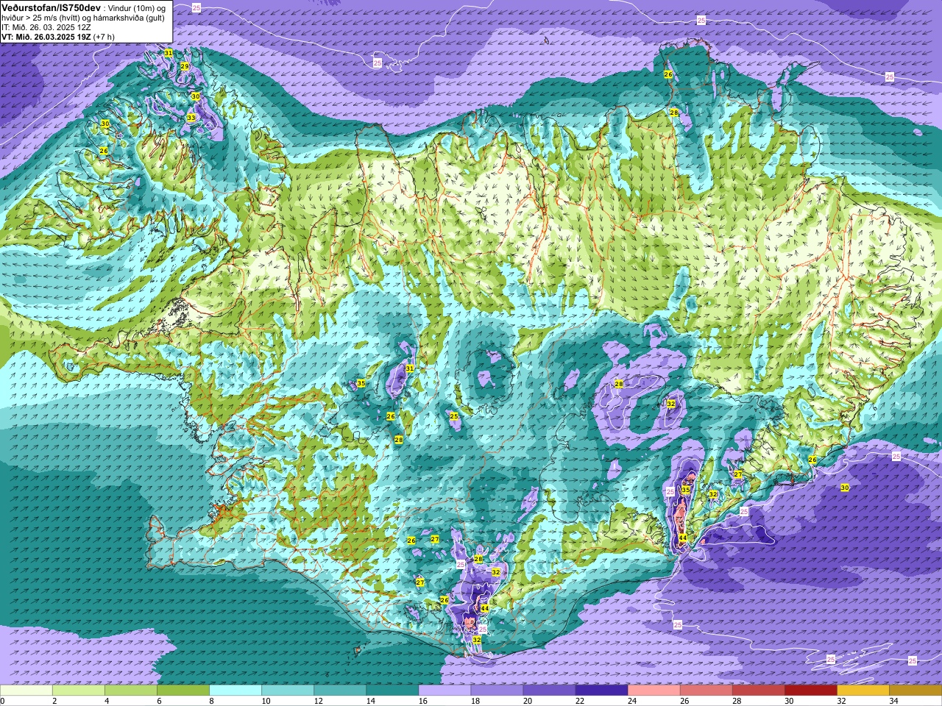Viewport: 942px width, 706px height.
Task: Pick the dark teal 14–16 legend swatch
Action: [392, 691]
